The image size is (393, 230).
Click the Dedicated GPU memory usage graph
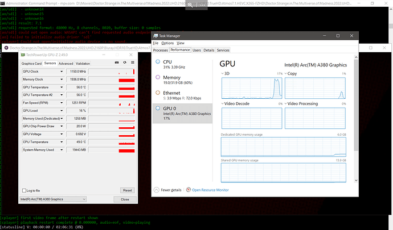tap(284, 147)
